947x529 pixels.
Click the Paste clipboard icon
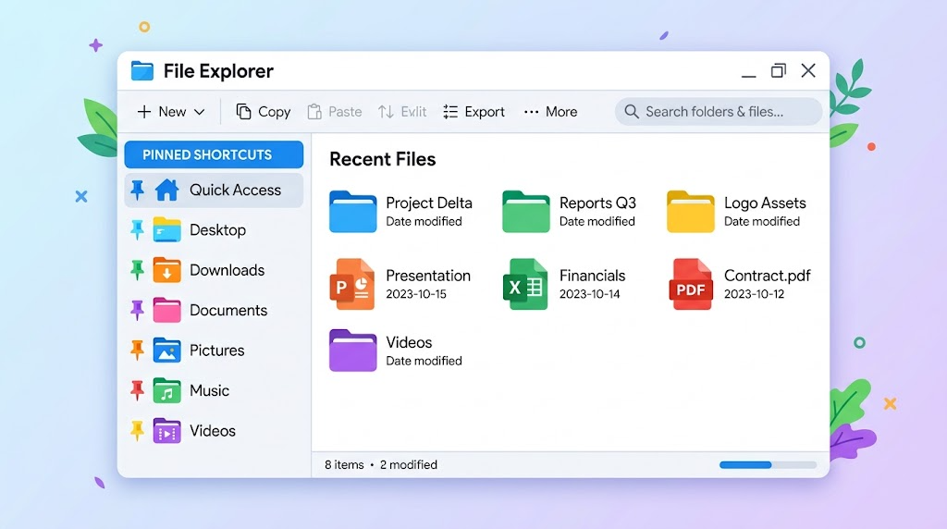pos(314,112)
